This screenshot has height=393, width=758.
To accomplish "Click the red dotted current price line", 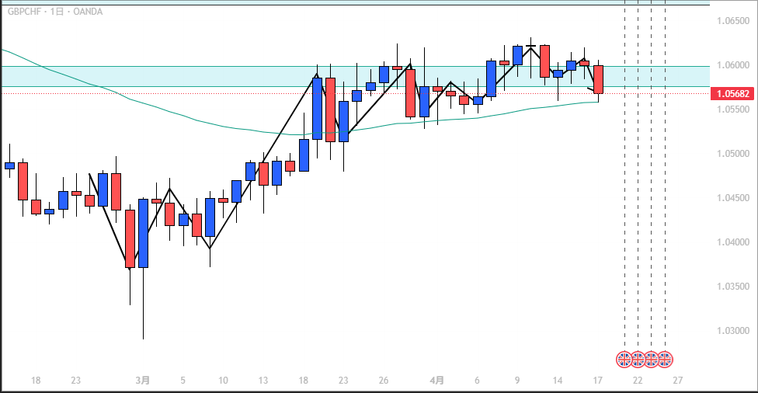I will pyautogui.click(x=233, y=94).
